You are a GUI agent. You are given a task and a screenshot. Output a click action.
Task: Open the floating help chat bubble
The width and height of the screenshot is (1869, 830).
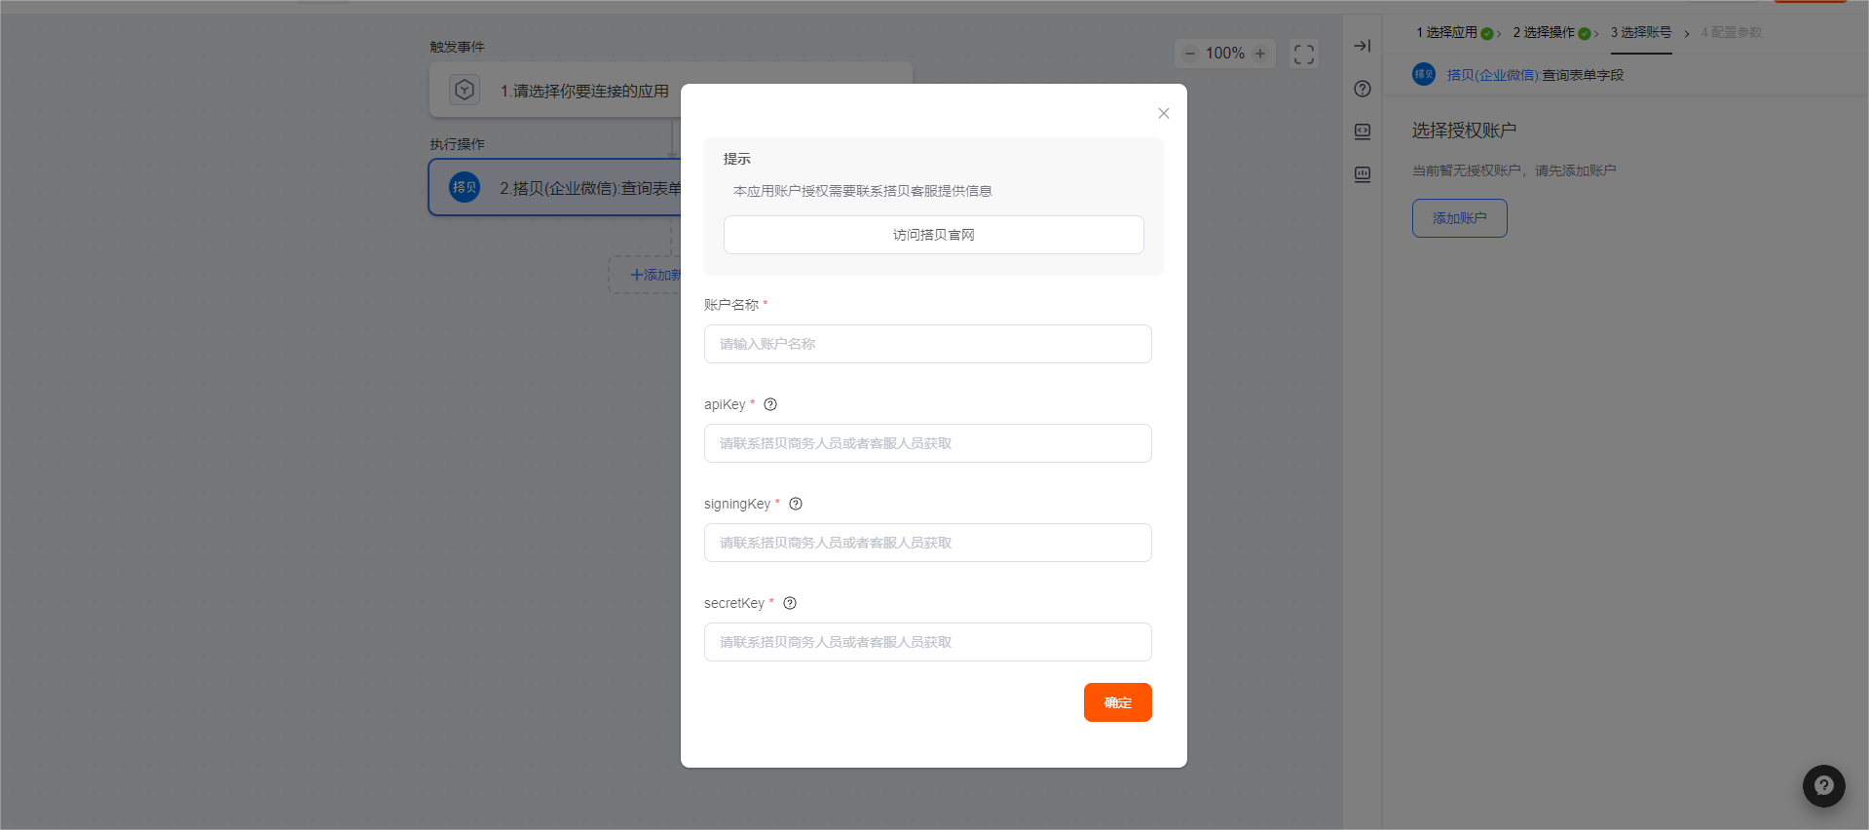pos(1823,785)
